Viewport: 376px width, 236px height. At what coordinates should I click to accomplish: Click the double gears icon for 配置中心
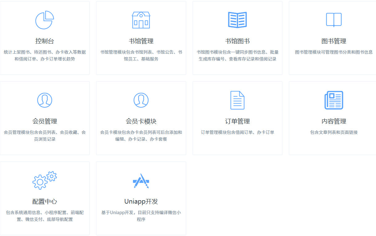pyautogui.click(x=45, y=180)
